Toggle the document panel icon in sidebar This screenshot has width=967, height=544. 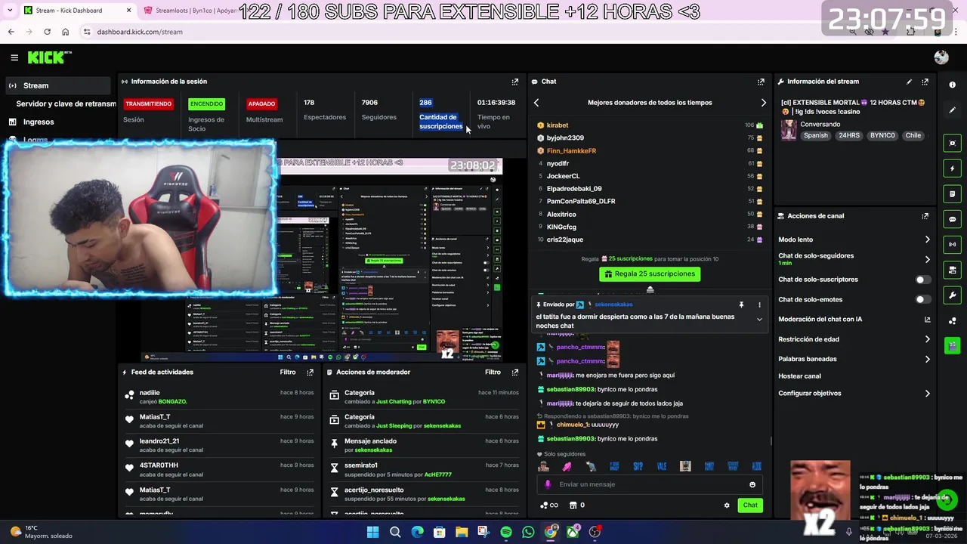952,194
